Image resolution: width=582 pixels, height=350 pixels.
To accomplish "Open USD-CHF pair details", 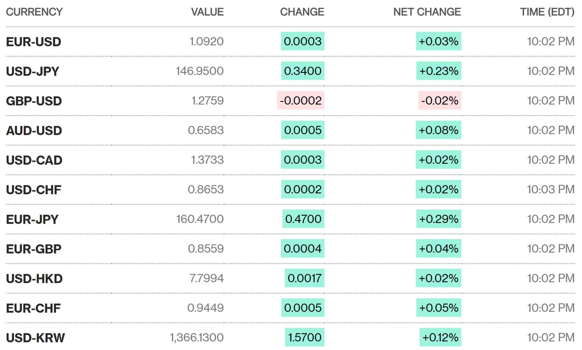I will coord(33,190).
